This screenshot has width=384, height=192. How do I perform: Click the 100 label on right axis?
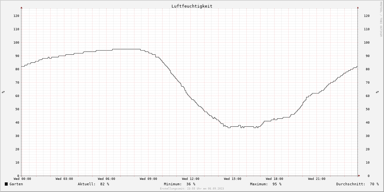tap(366, 42)
